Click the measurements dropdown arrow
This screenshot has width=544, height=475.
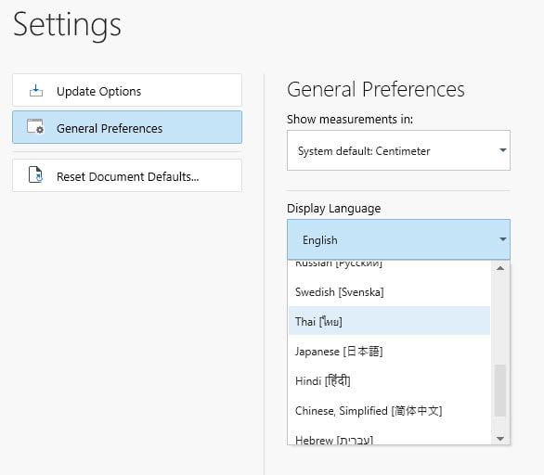[502, 150]
